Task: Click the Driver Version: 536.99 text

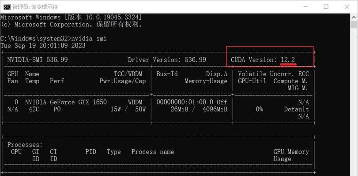Action: 167,60
